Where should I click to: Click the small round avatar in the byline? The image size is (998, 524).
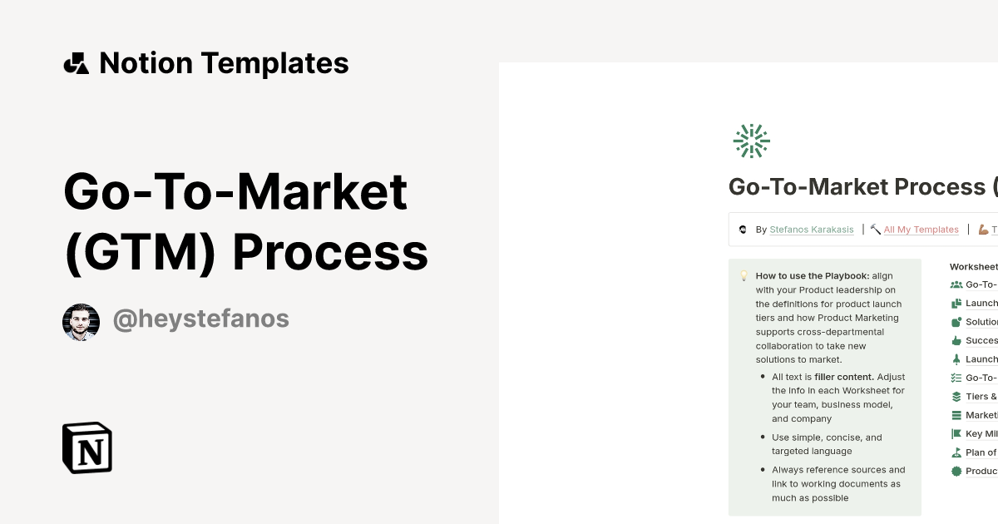point(743,229)
